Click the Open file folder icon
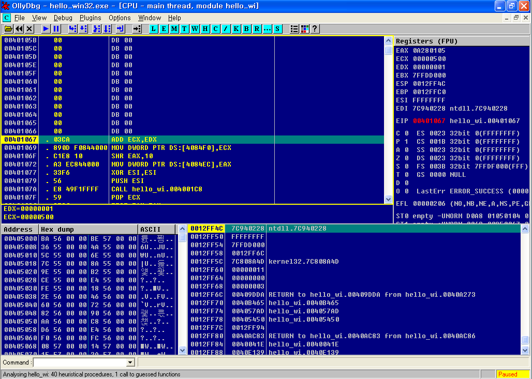This screenshot has height=379, width=532. tap(8, 29)
